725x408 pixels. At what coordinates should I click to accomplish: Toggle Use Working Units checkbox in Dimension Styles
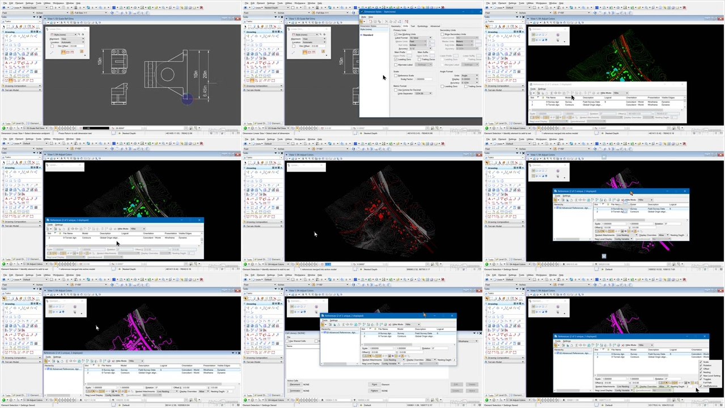click(396, 35)
